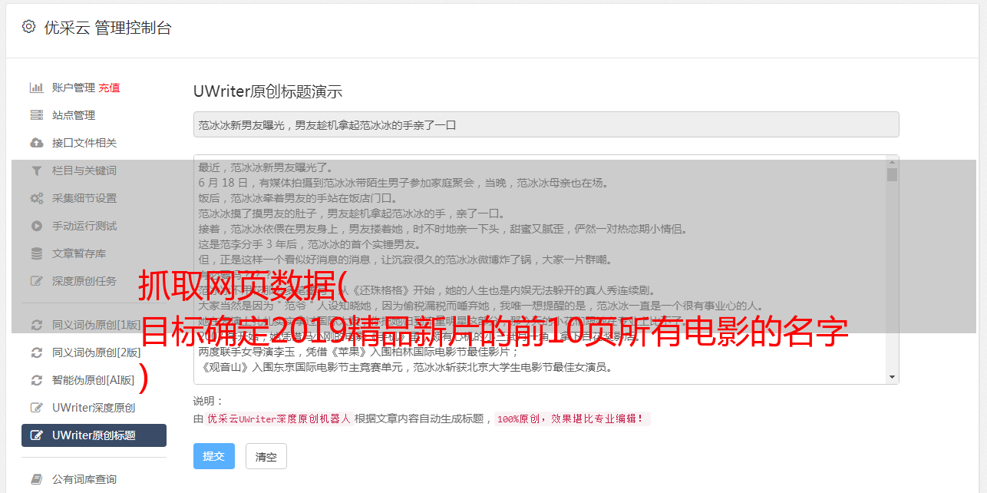The image size is (987, 493).
Task: Click the 清空 button
Action: click(266, 456)
